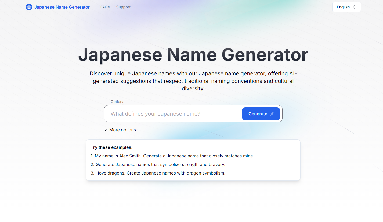383x222 pixels.
Task: Click the 'Optional' label above input
Action: click(118, 102)
